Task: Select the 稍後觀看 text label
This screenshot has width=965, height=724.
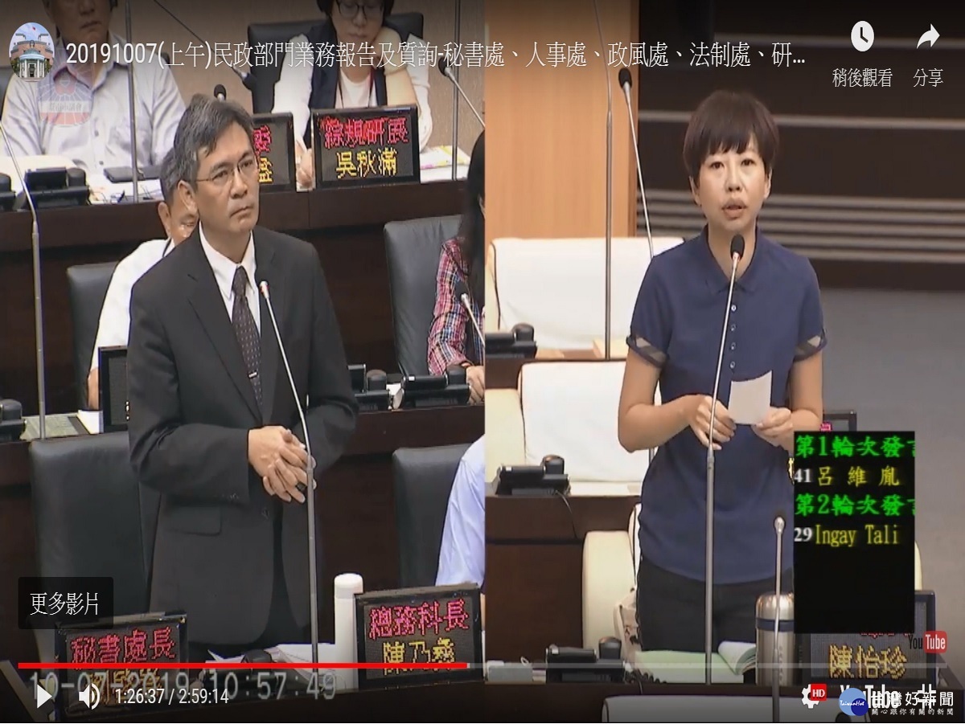Action: 861,78
